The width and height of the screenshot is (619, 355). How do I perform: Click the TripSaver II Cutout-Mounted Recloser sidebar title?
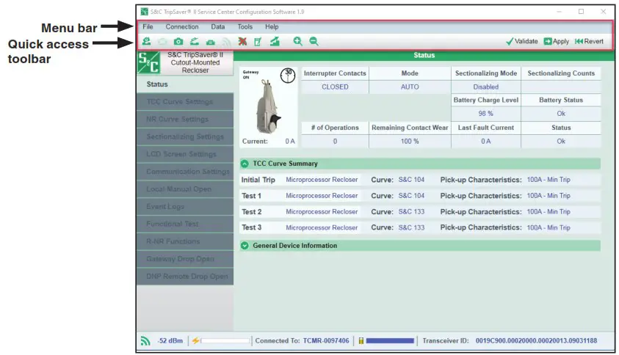195,62
